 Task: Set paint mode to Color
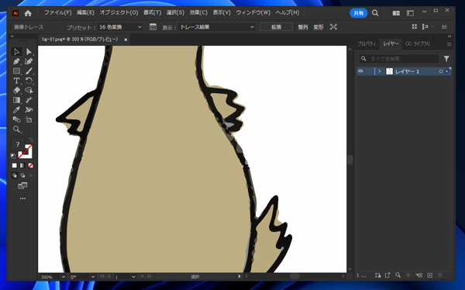[x=14, y=165]
